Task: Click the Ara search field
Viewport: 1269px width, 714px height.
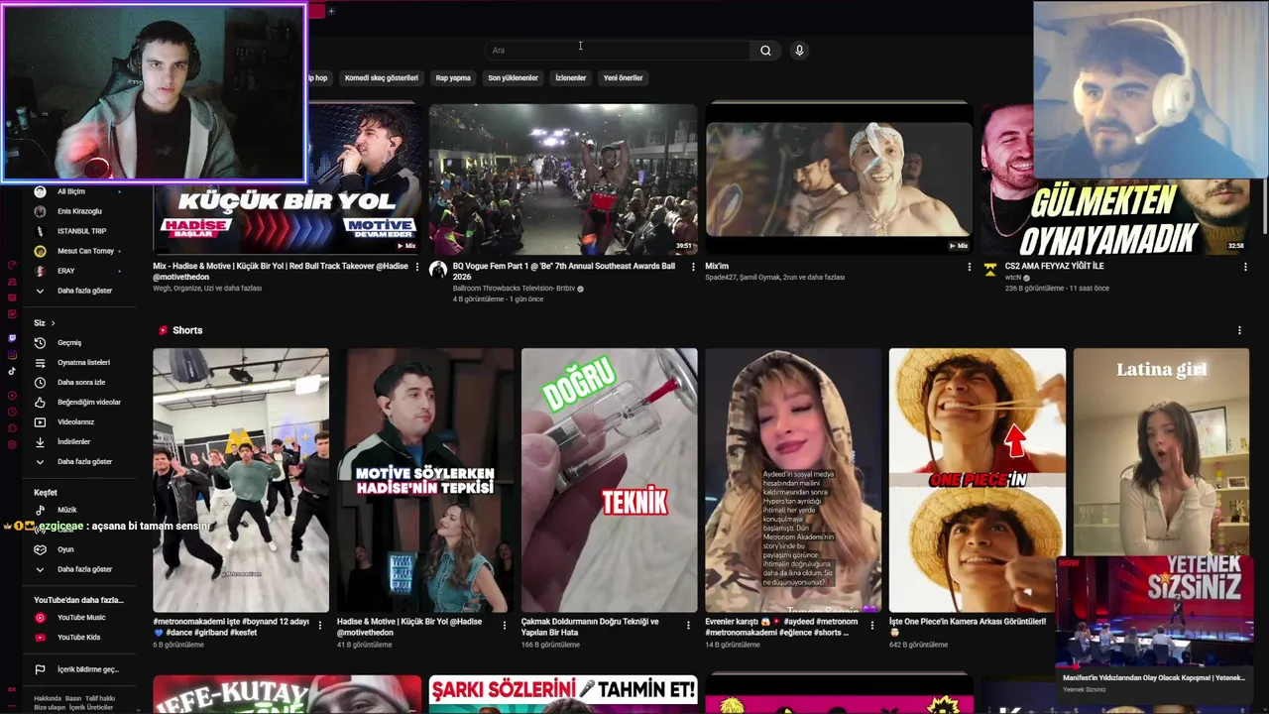Action: tap(619, 51)
